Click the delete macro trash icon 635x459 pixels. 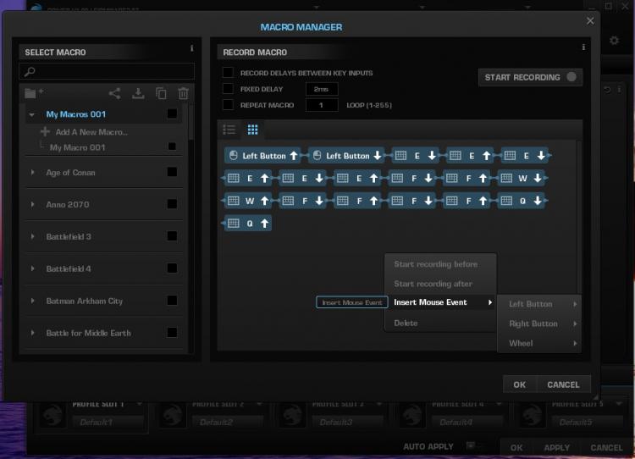click(183, 94)
